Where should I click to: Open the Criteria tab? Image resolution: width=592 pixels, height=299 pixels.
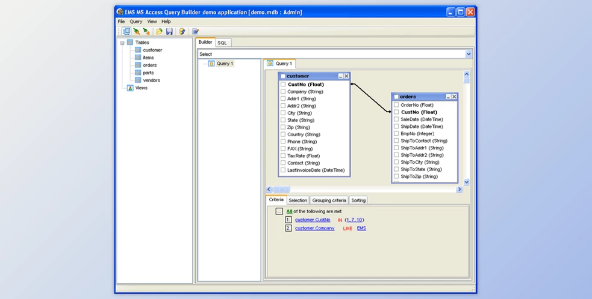click(276, 199)
